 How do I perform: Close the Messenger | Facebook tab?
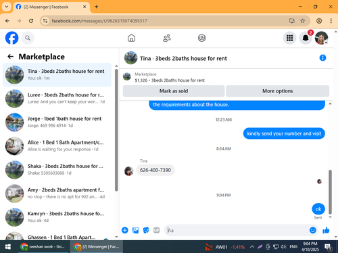click(x=84, y=7)
